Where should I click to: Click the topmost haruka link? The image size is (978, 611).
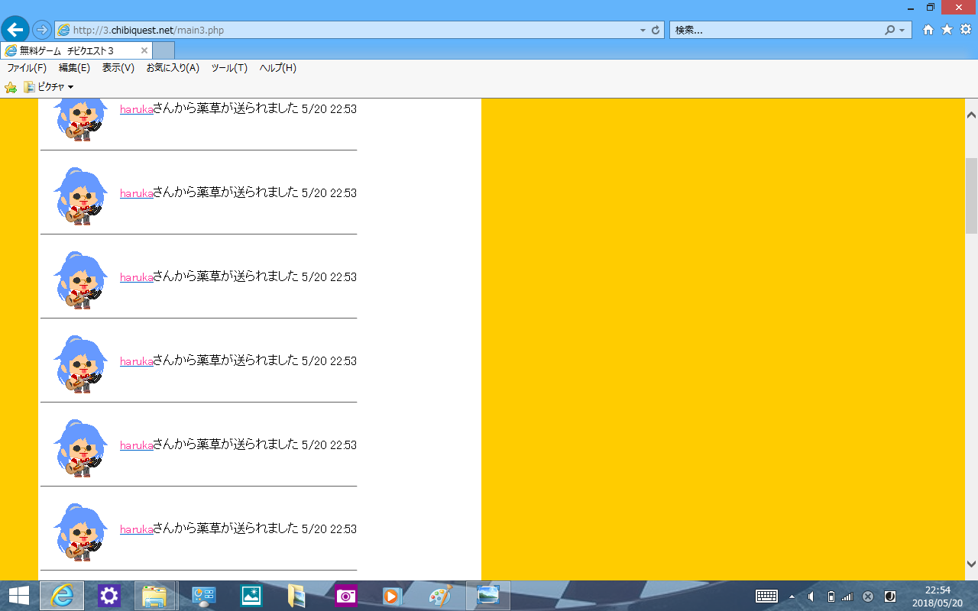[x=136, y=109]
